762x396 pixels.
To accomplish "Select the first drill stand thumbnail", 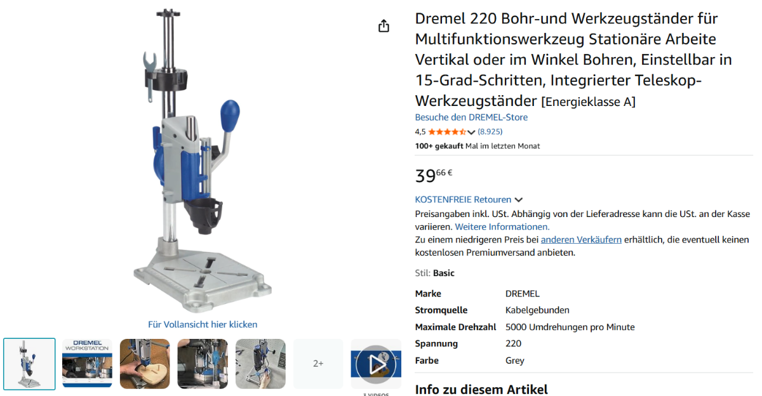I will coord(29,364).
